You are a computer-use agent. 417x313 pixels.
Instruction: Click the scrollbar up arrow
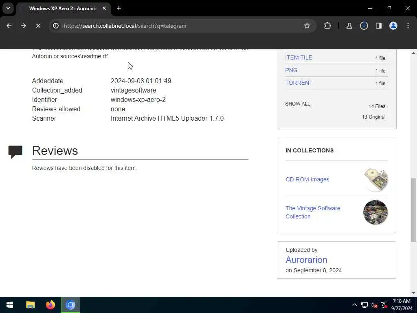(x=413, y=53)
